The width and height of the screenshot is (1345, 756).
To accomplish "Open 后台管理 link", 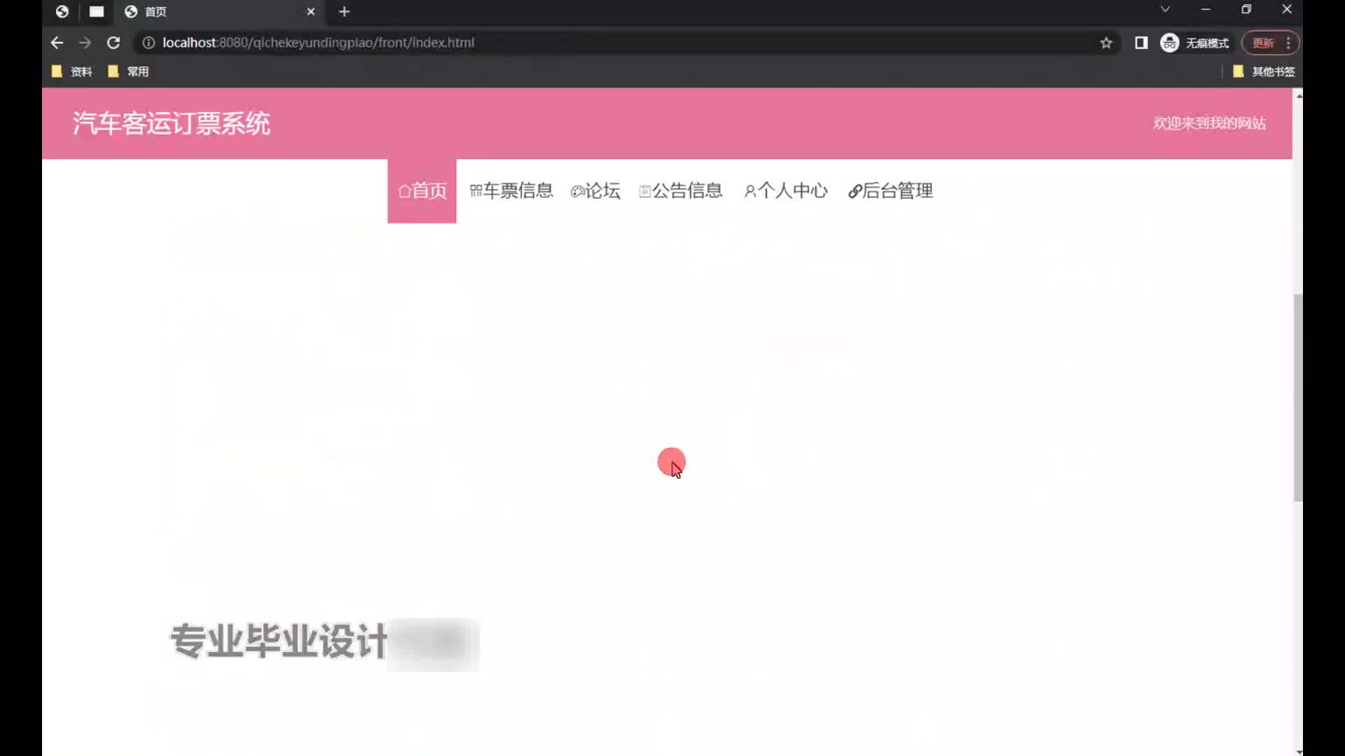I will point(890,190).
